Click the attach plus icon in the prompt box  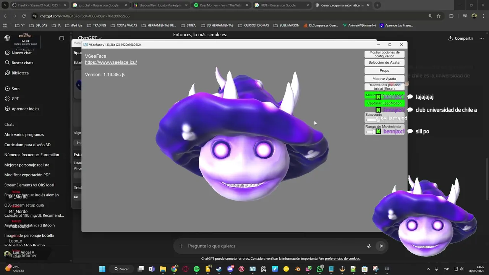(181, 246)
